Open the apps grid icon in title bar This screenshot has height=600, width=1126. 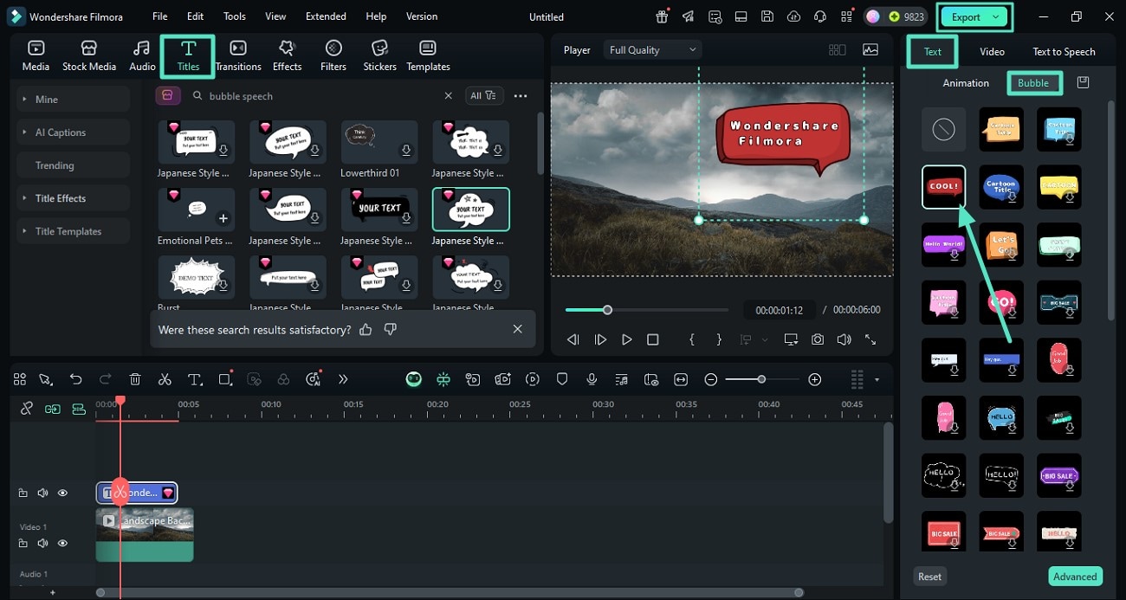point(846,16)
